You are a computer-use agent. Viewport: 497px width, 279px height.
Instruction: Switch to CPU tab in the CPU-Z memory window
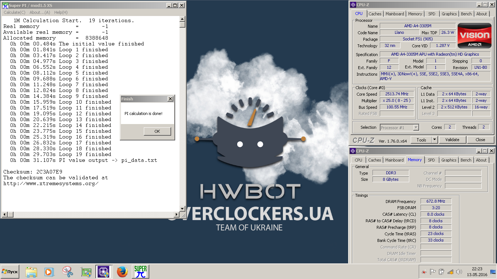click(x=359, y=160)
